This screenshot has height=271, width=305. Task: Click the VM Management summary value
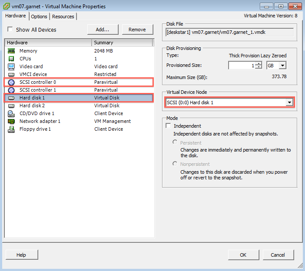(x=113, y=121)
